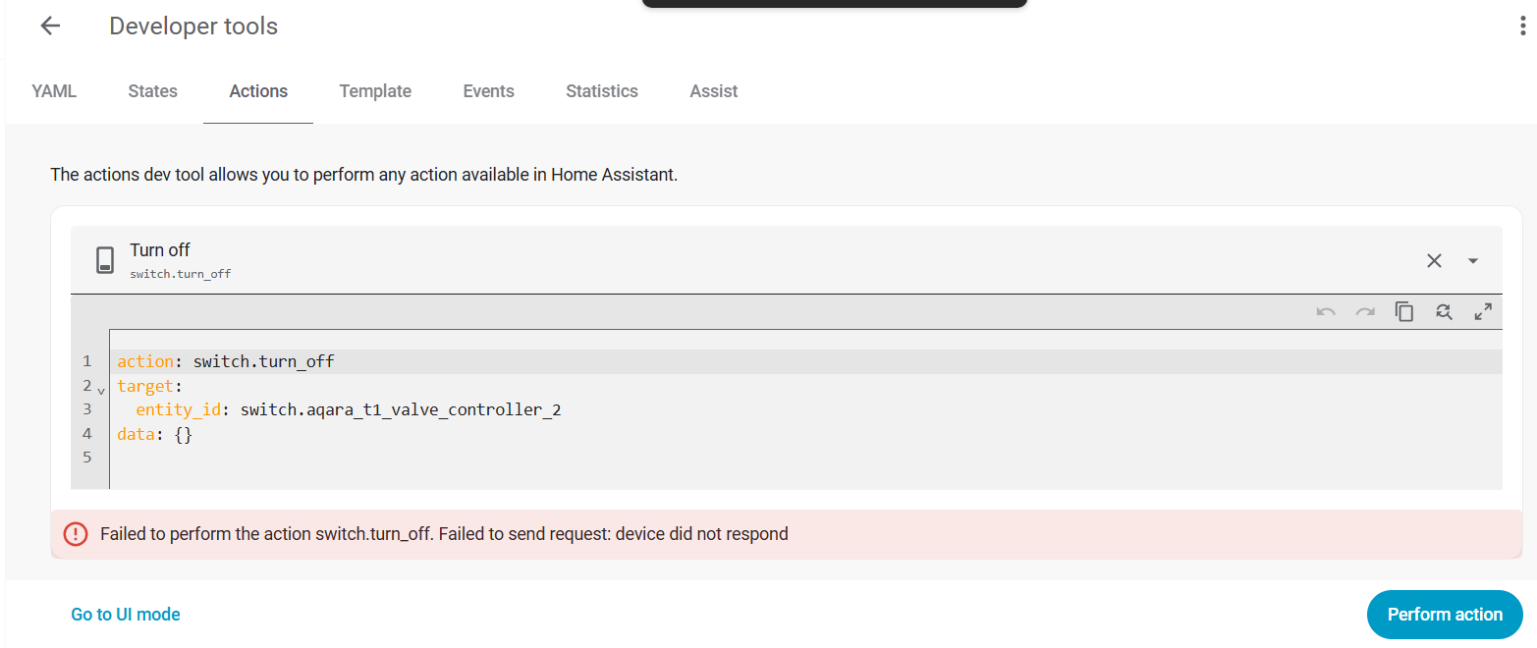This screenshot has height=648, width=1537.
Task: Go to the Template tab
Action: click(375, 91)
